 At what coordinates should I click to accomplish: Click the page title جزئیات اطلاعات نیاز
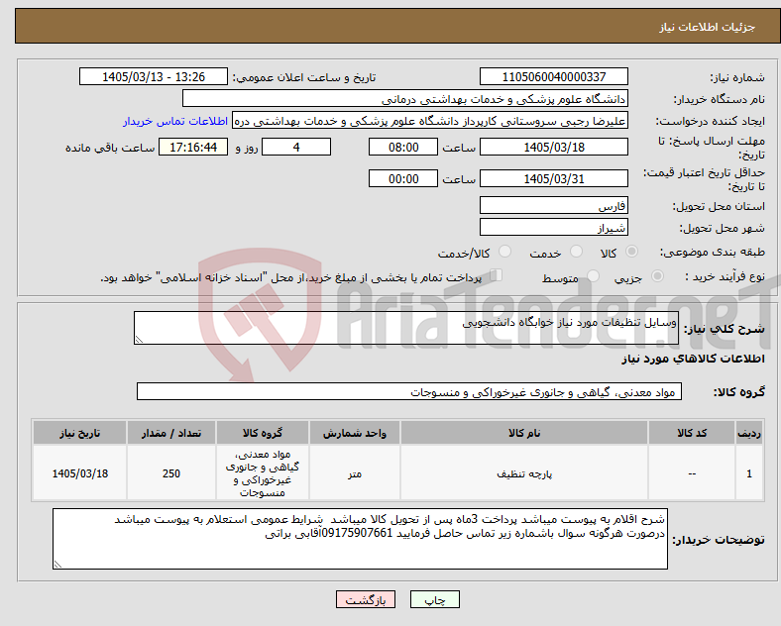point(708,27)
